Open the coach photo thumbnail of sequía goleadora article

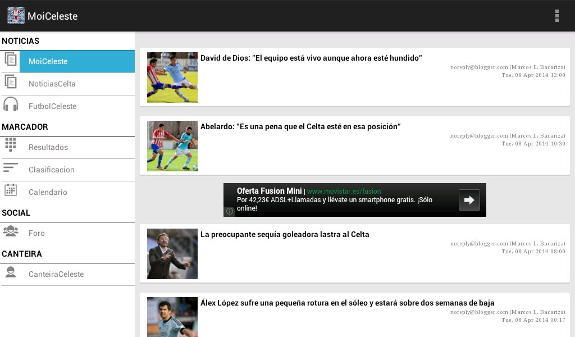tap(172, 254)
